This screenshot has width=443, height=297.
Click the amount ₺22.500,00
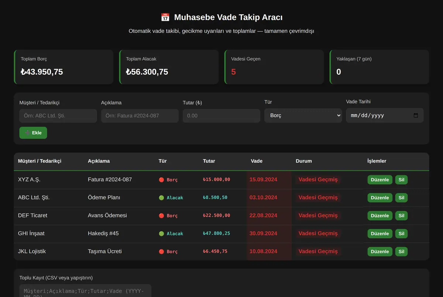216,215
